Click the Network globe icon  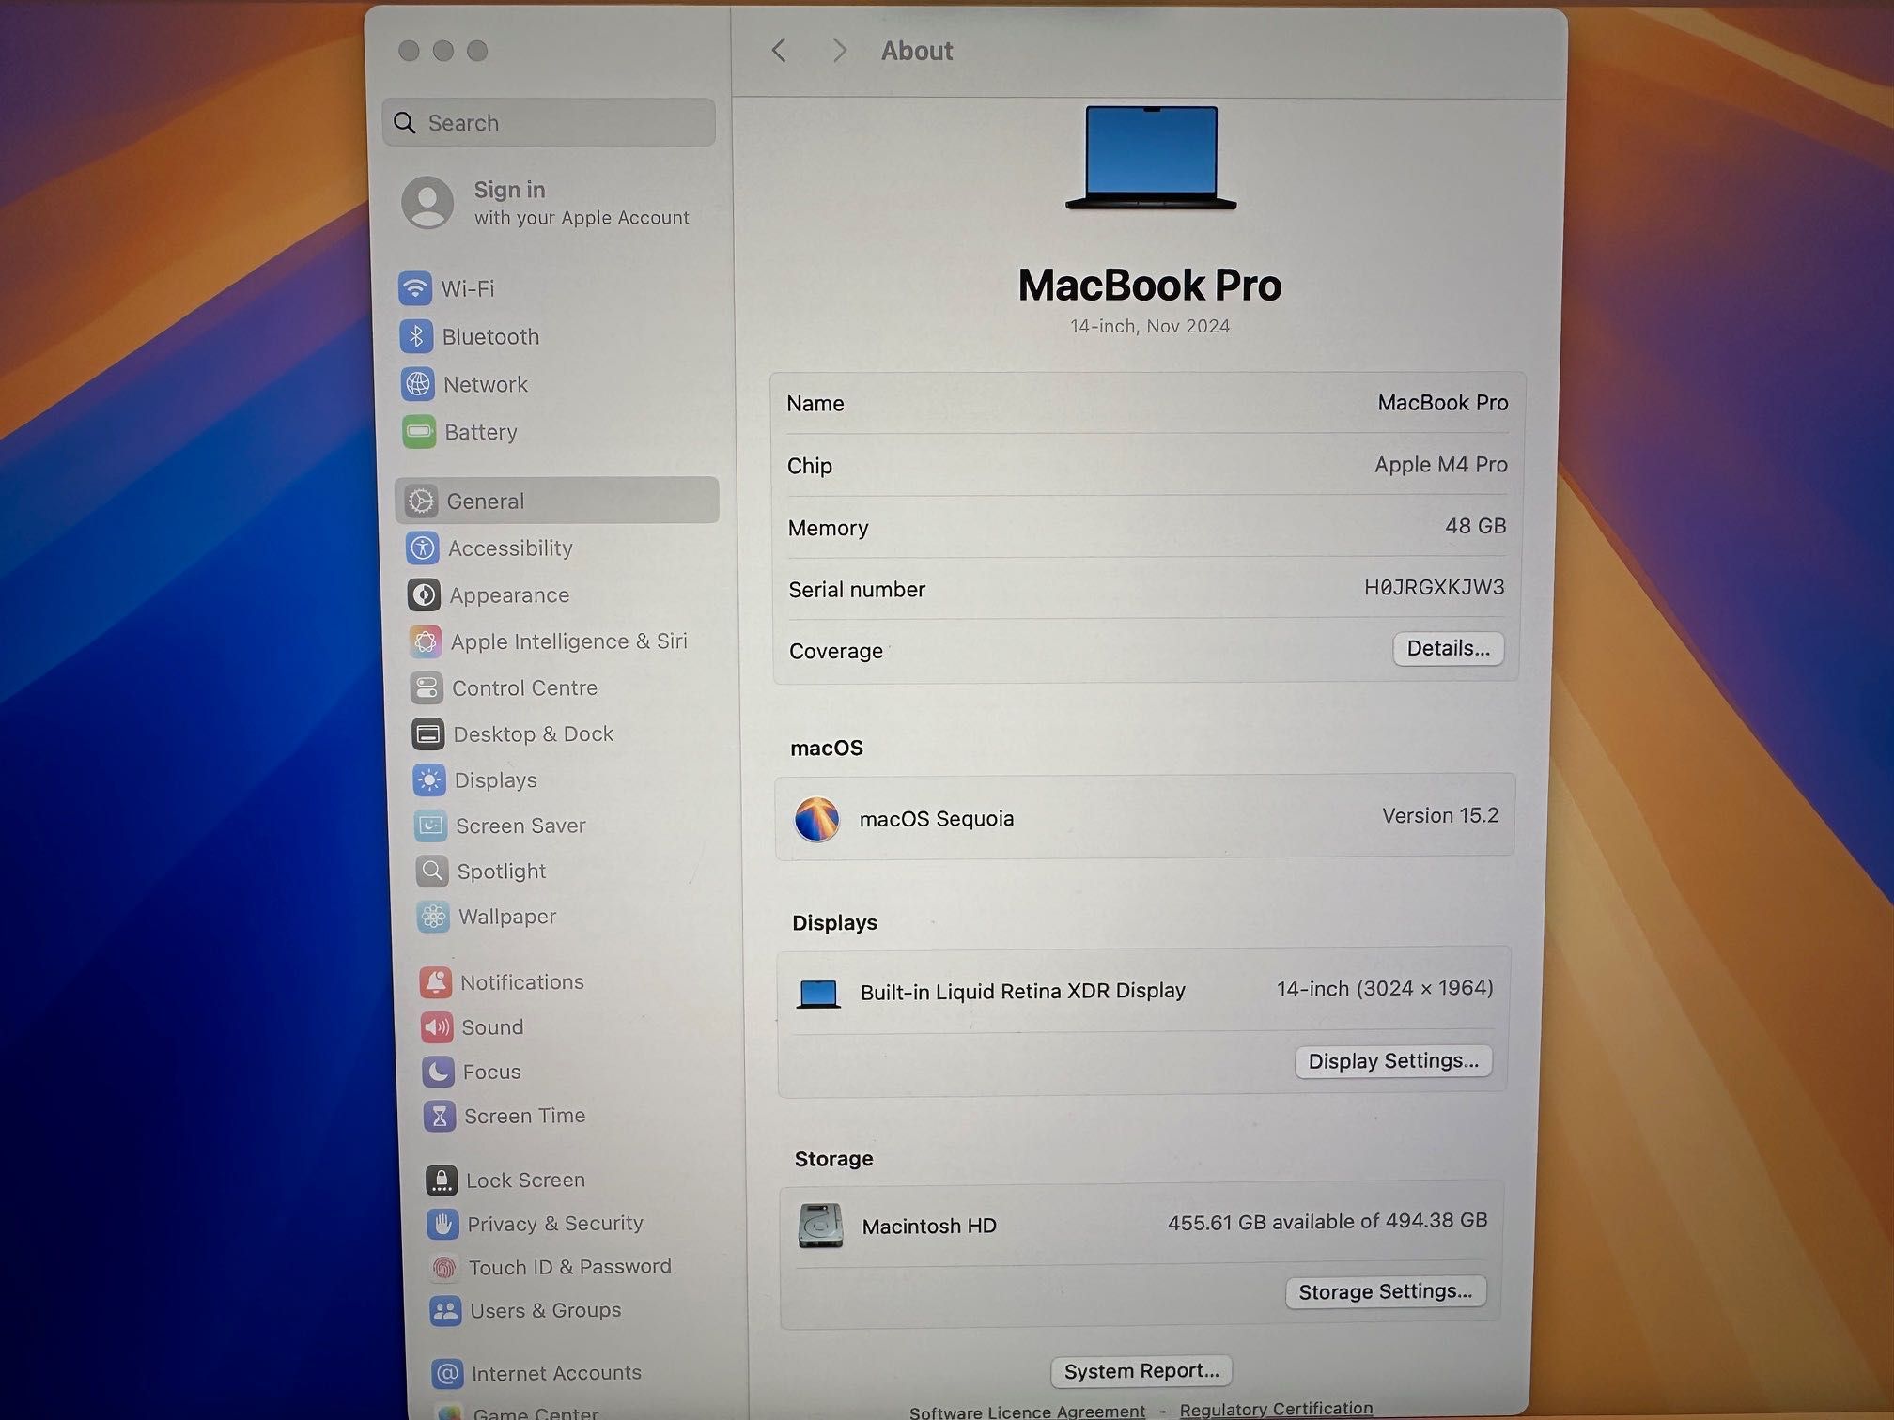[418, 384]
